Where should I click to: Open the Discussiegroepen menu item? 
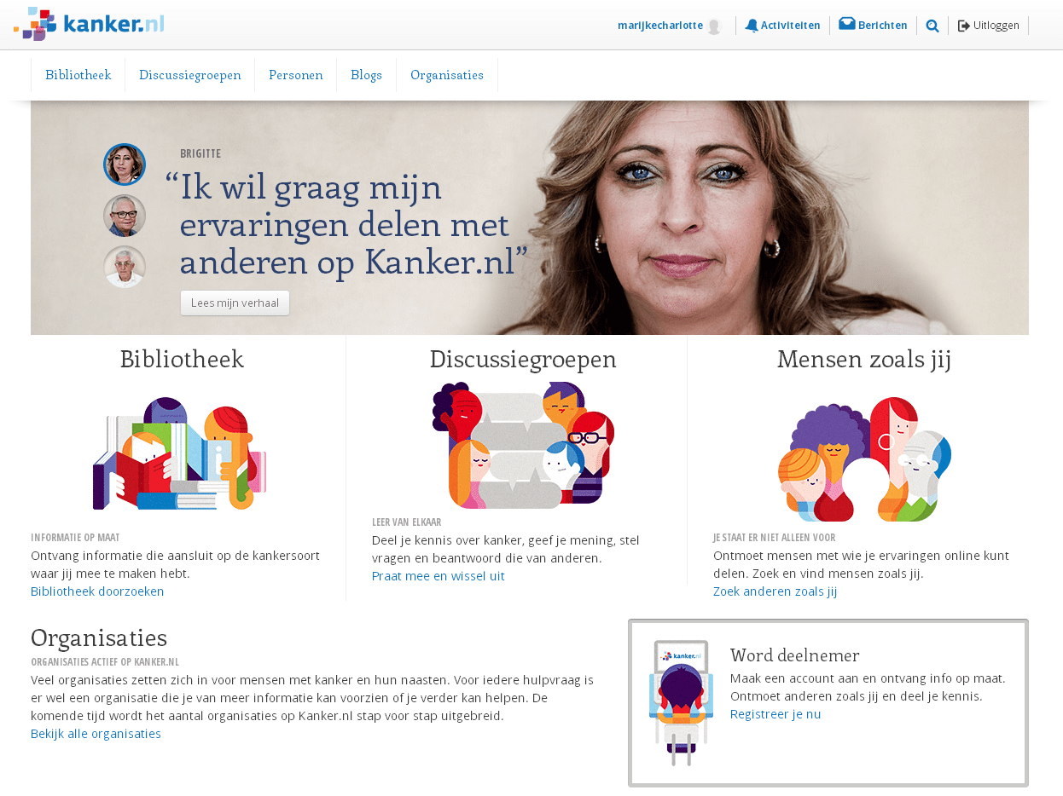tap(190, 75)
